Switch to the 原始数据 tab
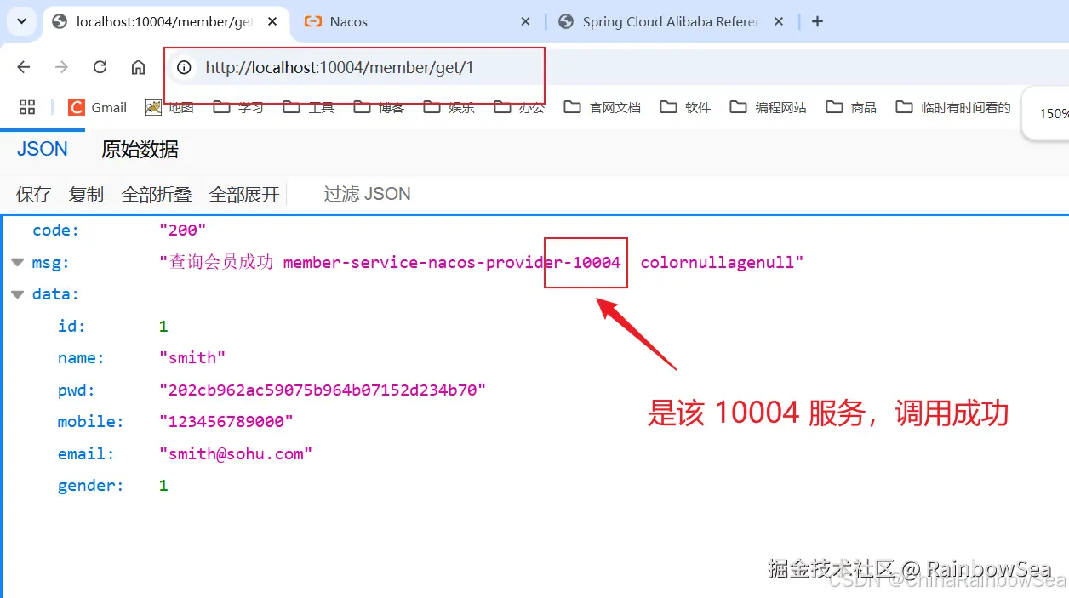Image resolution: width=1069 pixels, height=598 pixels. (x=139, y=149)
